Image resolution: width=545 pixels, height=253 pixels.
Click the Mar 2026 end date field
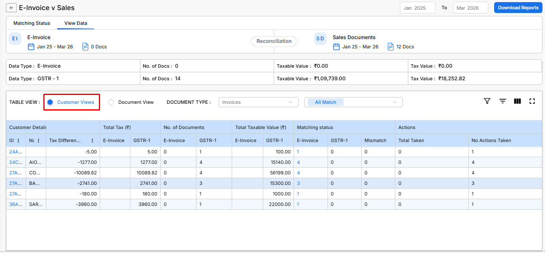[470, 8]
